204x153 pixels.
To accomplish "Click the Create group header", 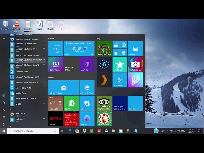I will [x=51, y=38].
